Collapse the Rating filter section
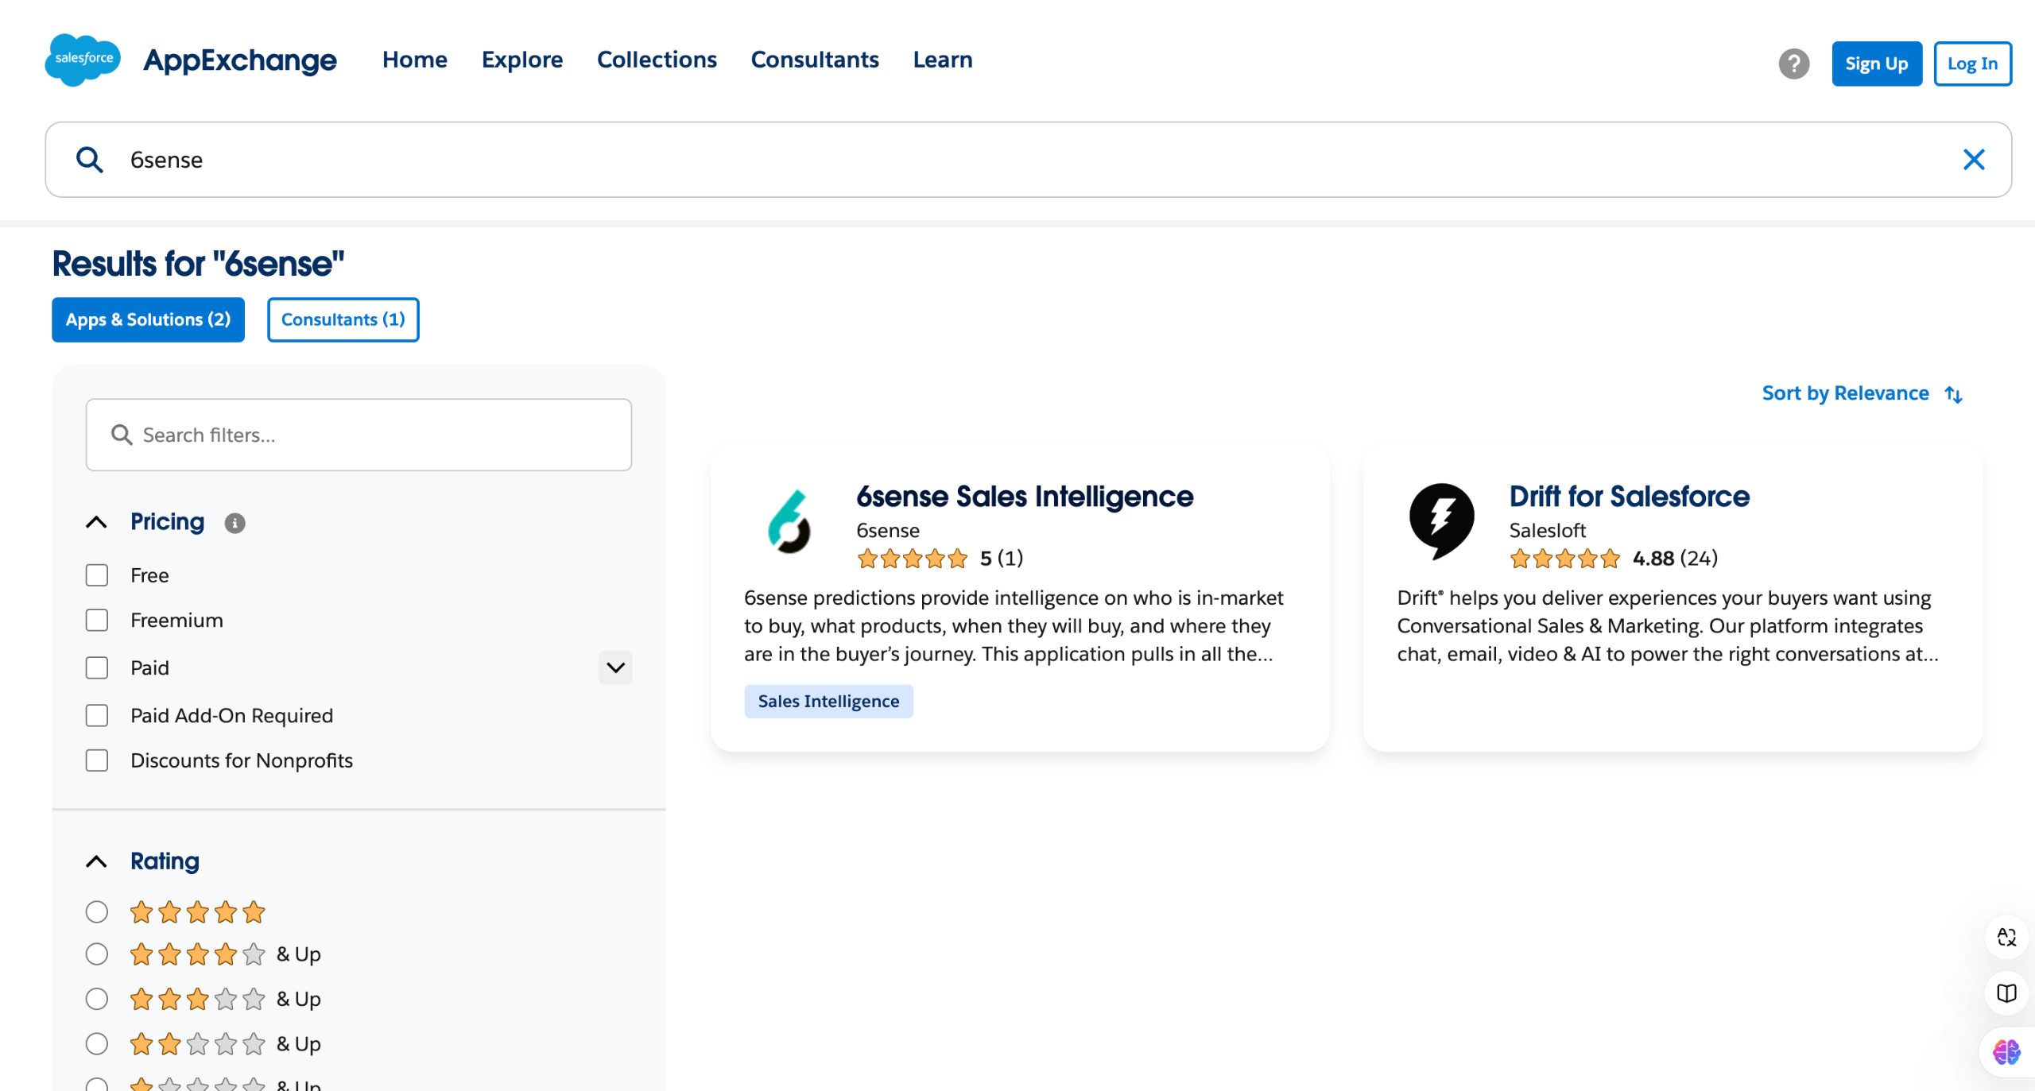The height and width of the screenshot is (1091, 2035). click(96, 861)
